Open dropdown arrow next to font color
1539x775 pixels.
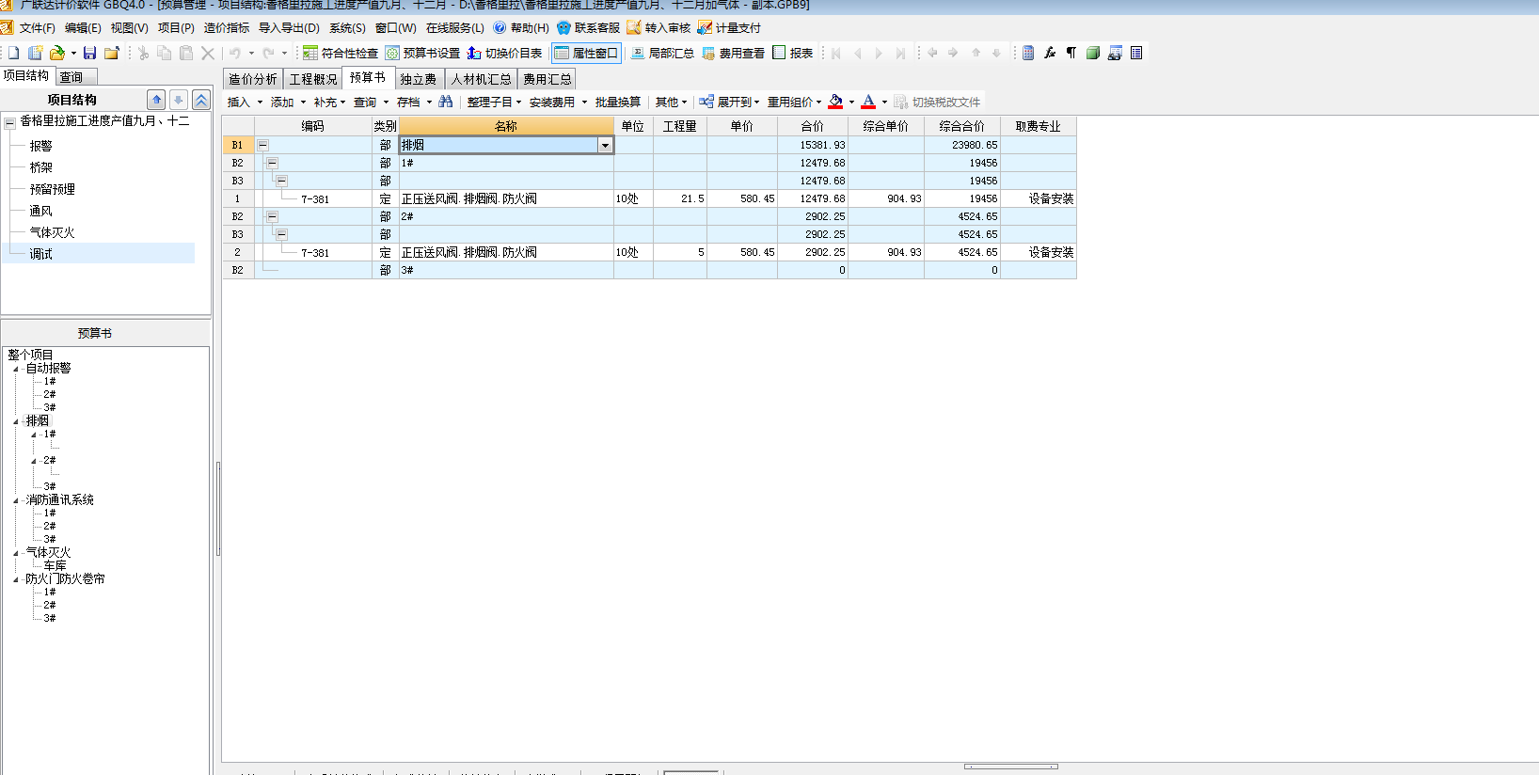tap(884, 102)
